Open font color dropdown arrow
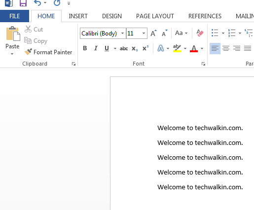The height and width of the screenshot is (210, 254). (202, 48)
